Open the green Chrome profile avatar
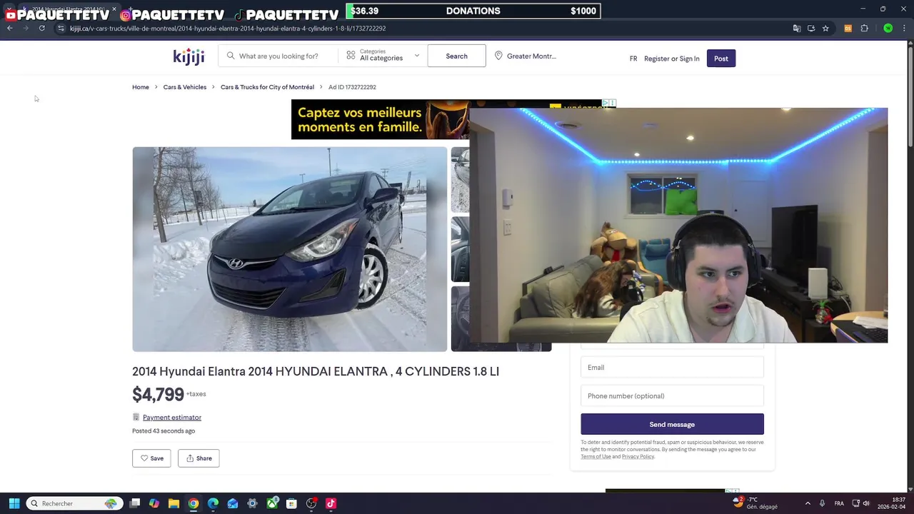The width and height of the screenshot is (914, 514). point(888,29)
